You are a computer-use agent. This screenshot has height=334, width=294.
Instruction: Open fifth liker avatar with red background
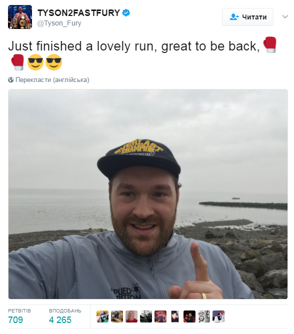(160, 316)
